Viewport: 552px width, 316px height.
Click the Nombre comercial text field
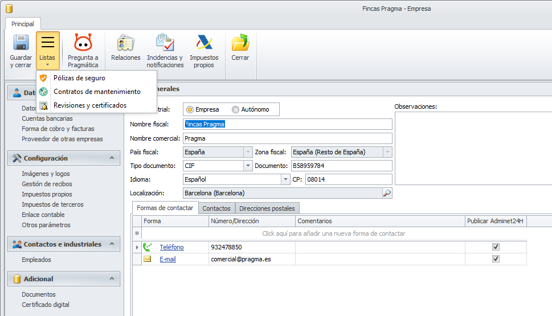(x=287, y=138)
